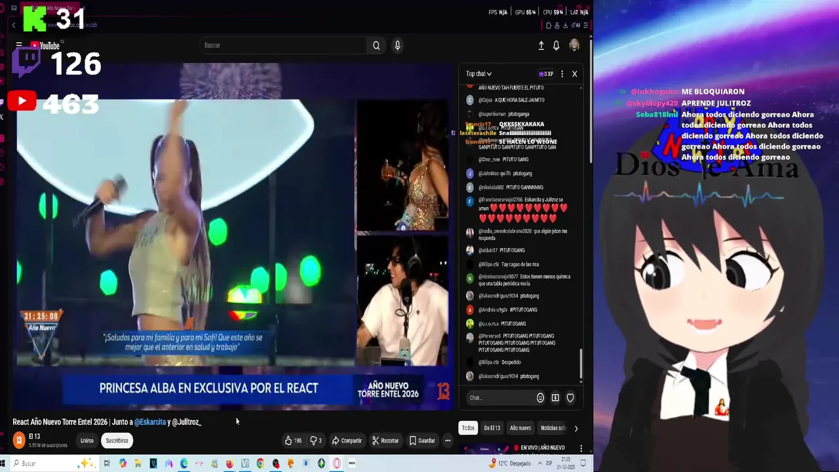Open Edge browser on taskbar
Viewport: 839px width, 472px height.
(184, 463)
